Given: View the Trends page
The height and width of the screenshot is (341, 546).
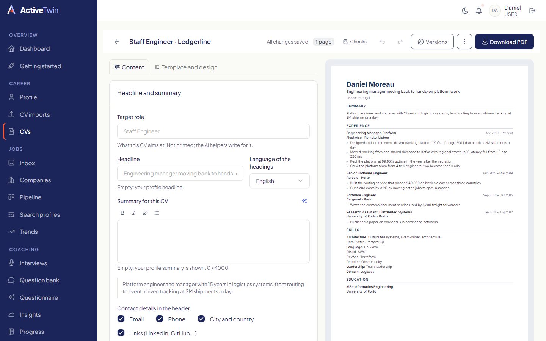Looking at the screenshot, I should coord(49,232).
